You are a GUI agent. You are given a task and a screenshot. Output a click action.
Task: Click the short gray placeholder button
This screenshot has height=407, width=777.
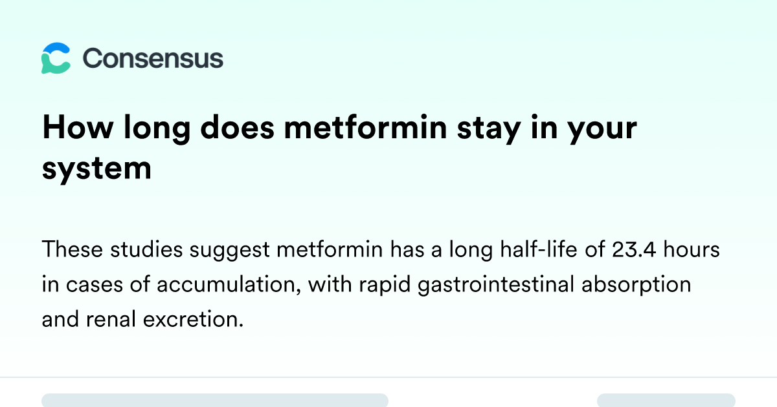(x=666, y=401)
